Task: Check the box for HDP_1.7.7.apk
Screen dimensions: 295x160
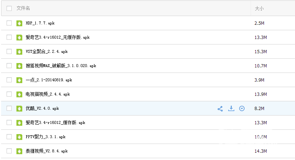Action: pos(9,23)
